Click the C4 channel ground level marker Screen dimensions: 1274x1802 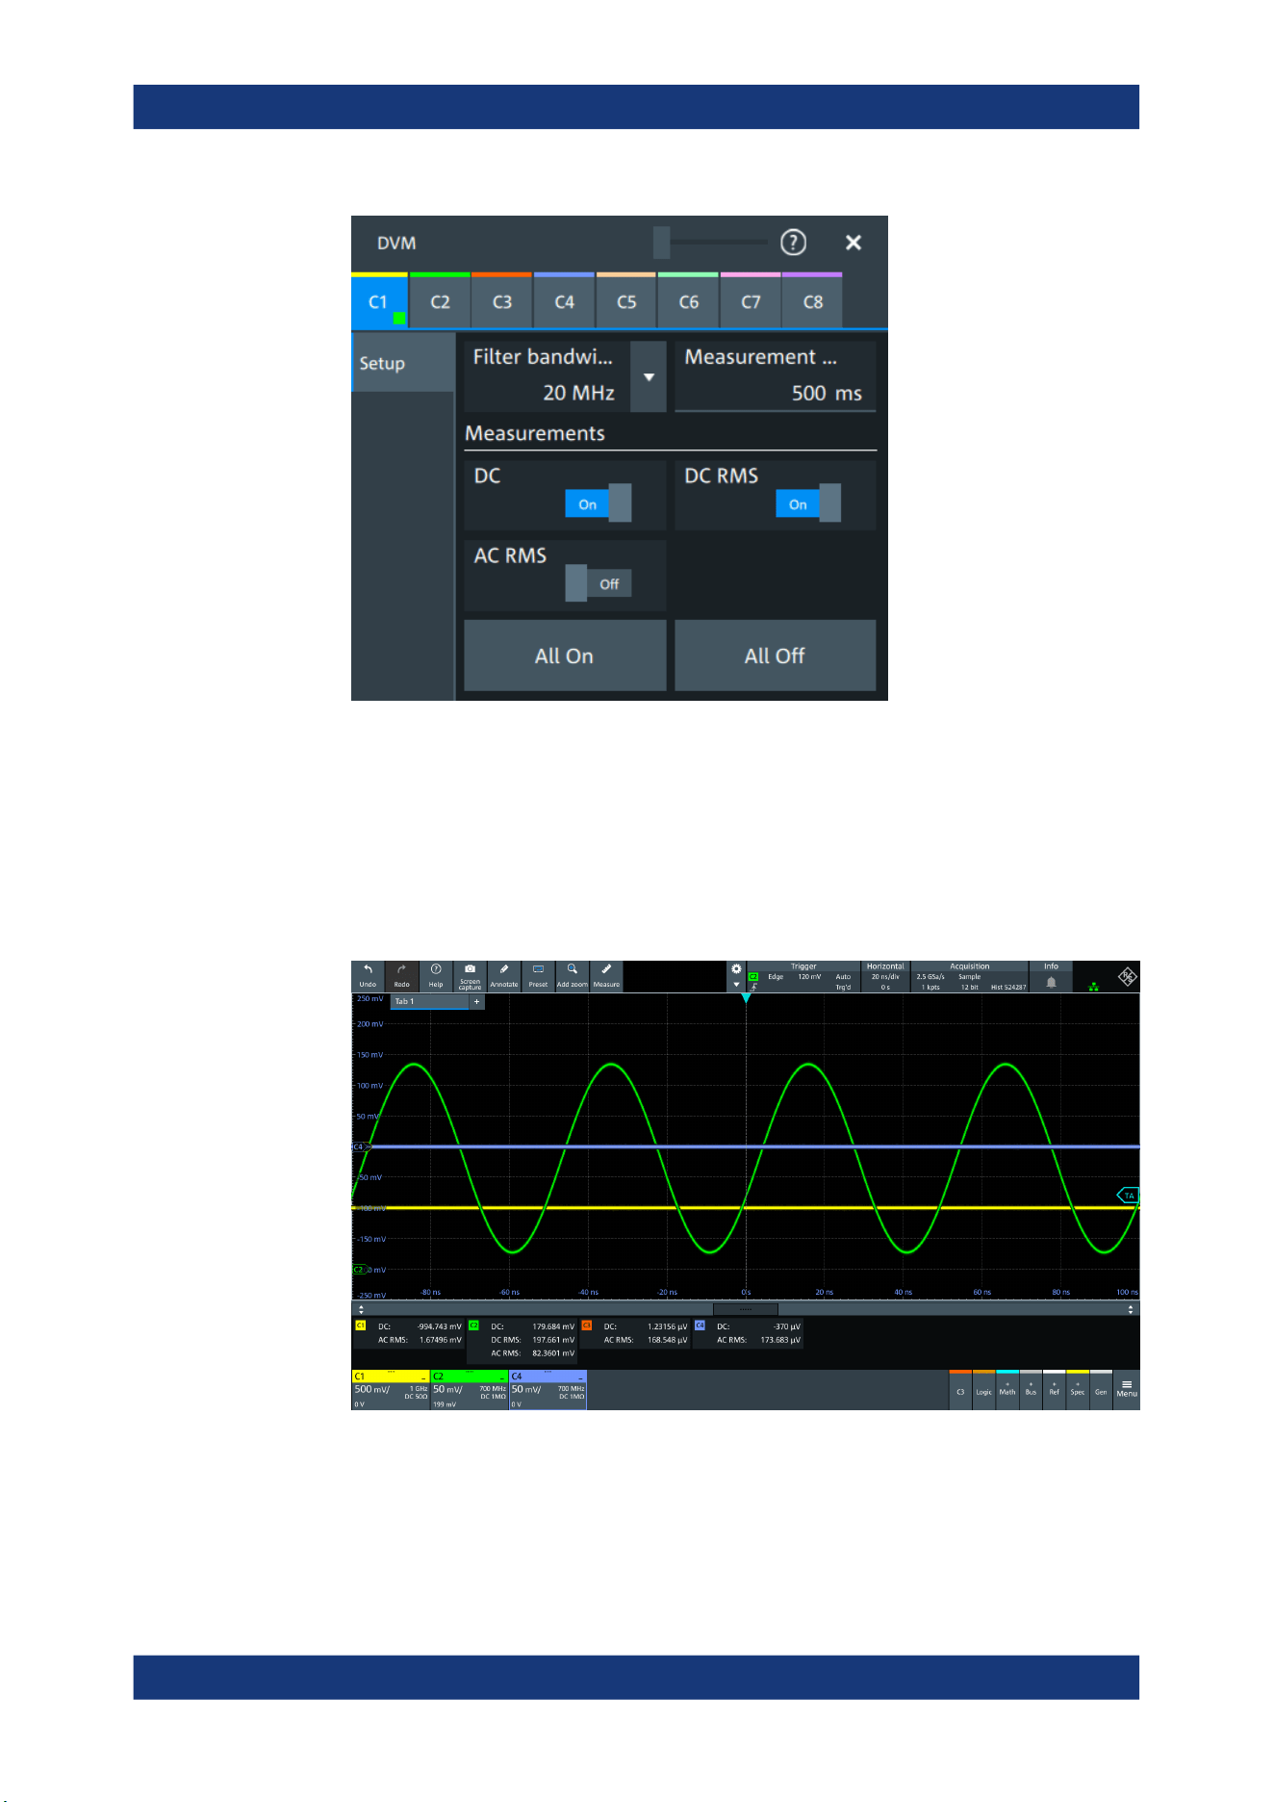tap(360, 1147)
